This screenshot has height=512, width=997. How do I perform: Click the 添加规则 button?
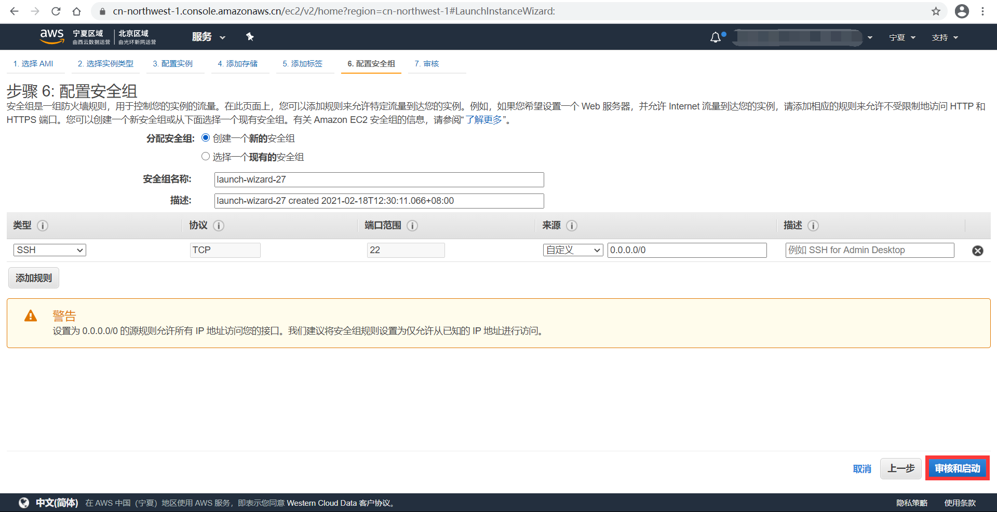point(33,278)
